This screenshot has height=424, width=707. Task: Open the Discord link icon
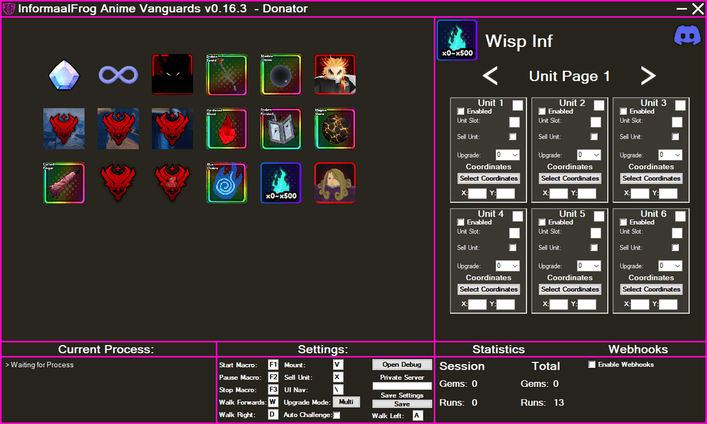[687, 35]
